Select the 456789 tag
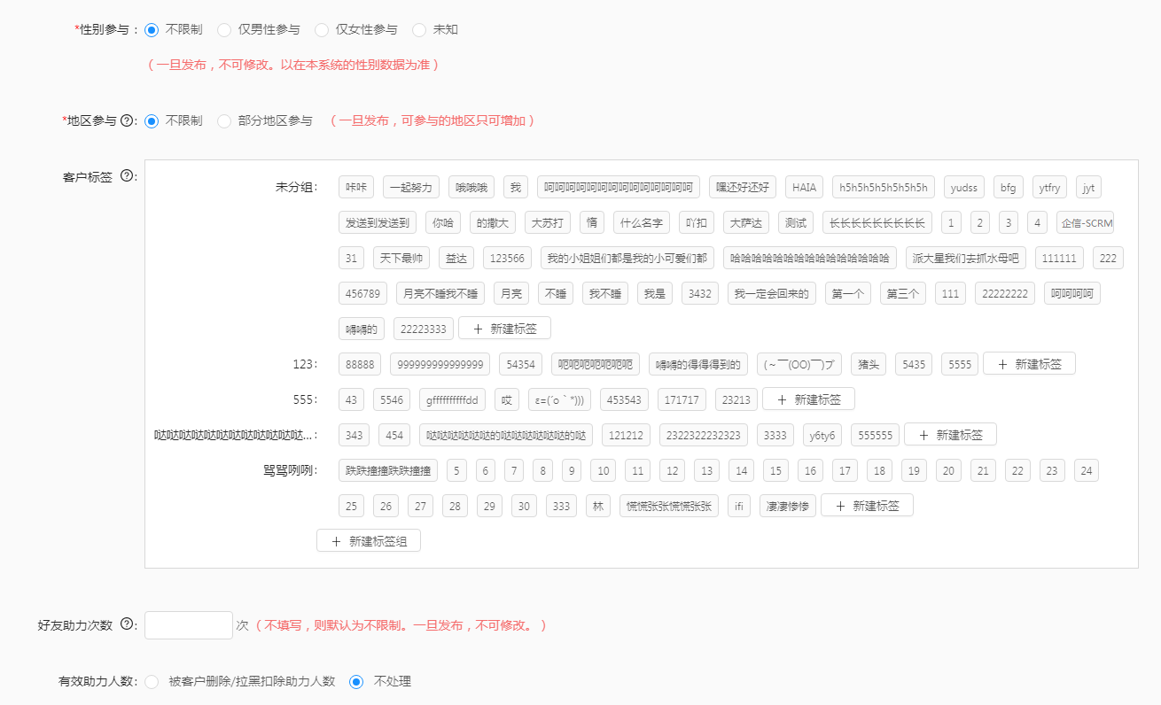 364,293
